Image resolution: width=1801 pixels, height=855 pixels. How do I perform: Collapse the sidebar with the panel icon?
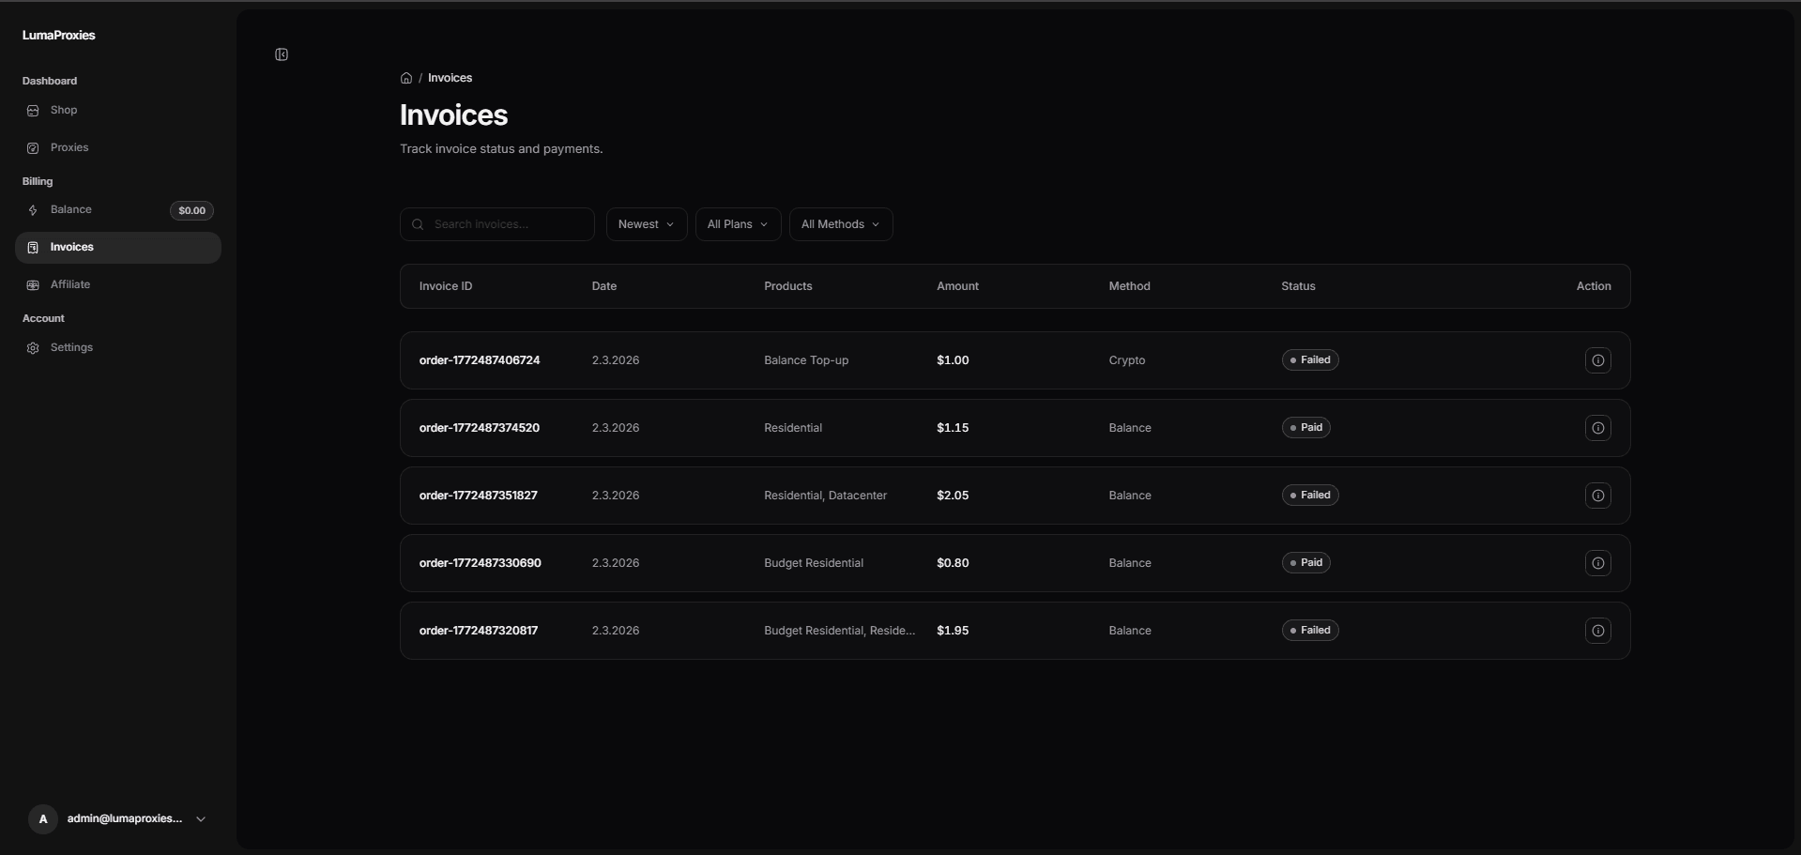click(x=281, y=54)
